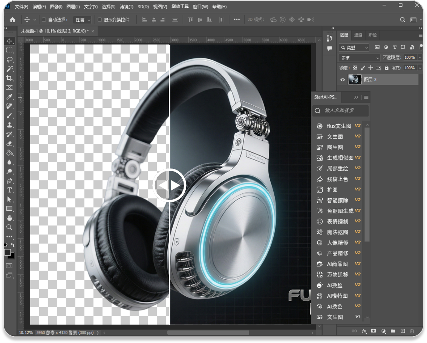The width and height of the screenshot is (427, 343).
Task: Tick the 显示变换控件 checkbox
Action: [100, 20]
